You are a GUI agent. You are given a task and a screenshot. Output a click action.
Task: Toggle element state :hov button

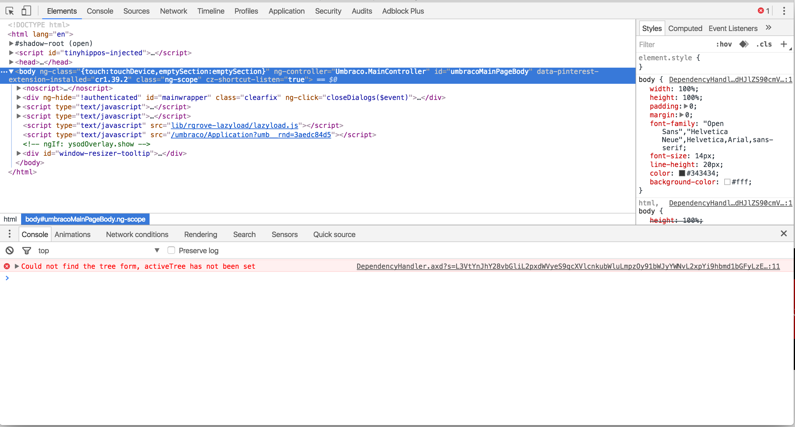pyautogui.click(x=724, y=44)
